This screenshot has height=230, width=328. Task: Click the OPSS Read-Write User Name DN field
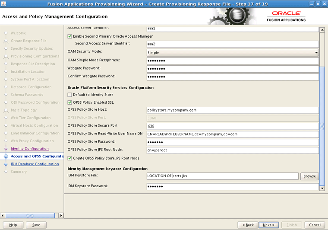pyautogui.click(x=233, y=134)
